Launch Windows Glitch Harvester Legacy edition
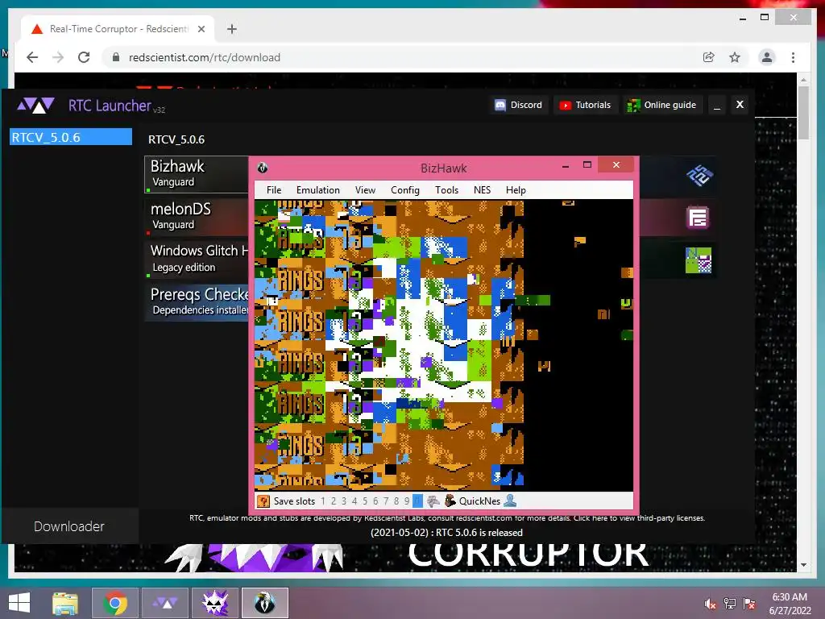This screenshot has width=825, height=619. coord(197,259)
